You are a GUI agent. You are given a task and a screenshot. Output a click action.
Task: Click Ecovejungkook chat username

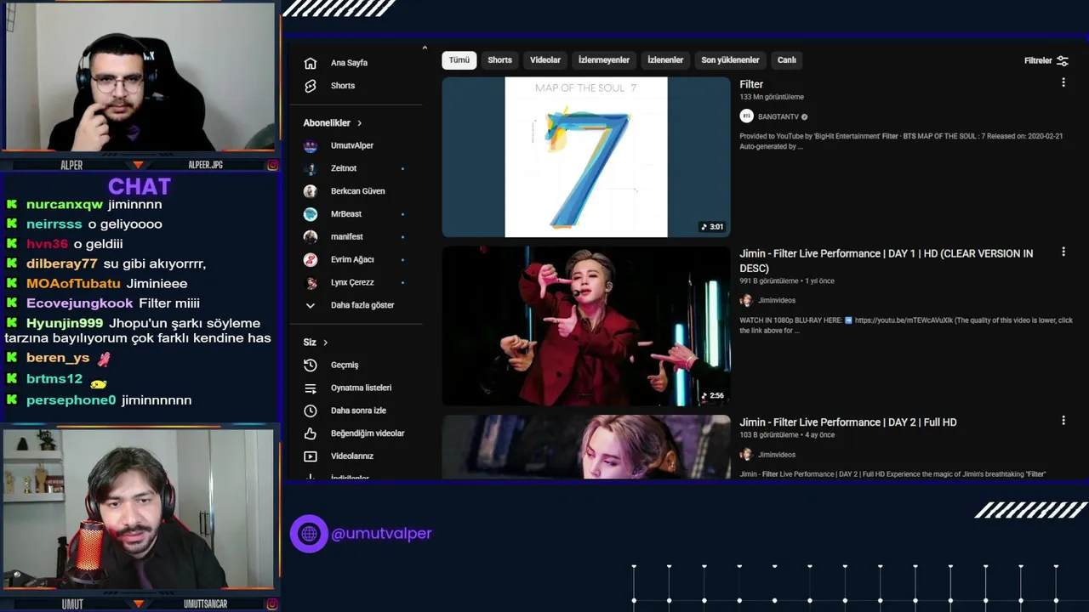pyautogui.click(x=80, y=303)
